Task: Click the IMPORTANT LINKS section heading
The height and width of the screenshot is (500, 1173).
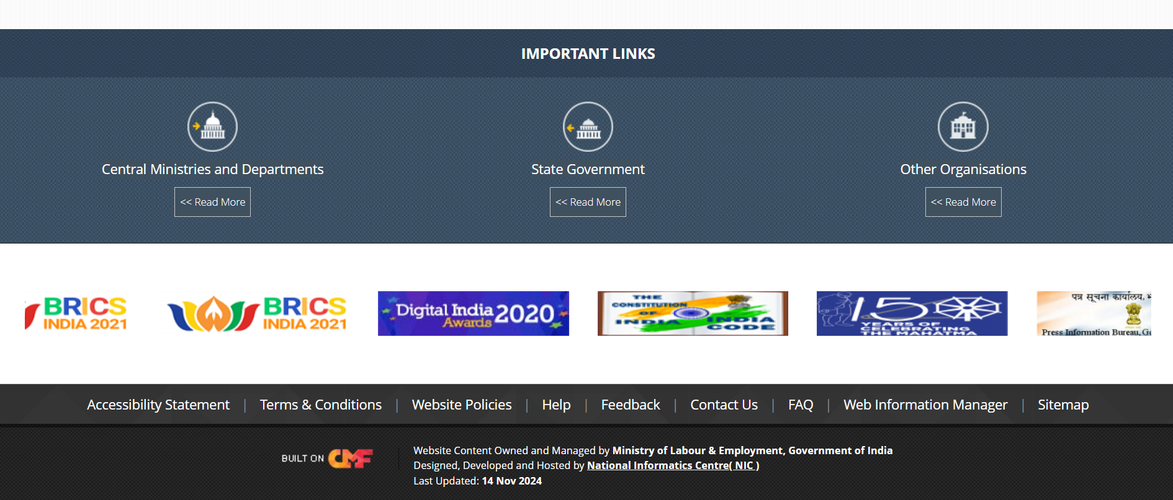Action: click(588, 54)
